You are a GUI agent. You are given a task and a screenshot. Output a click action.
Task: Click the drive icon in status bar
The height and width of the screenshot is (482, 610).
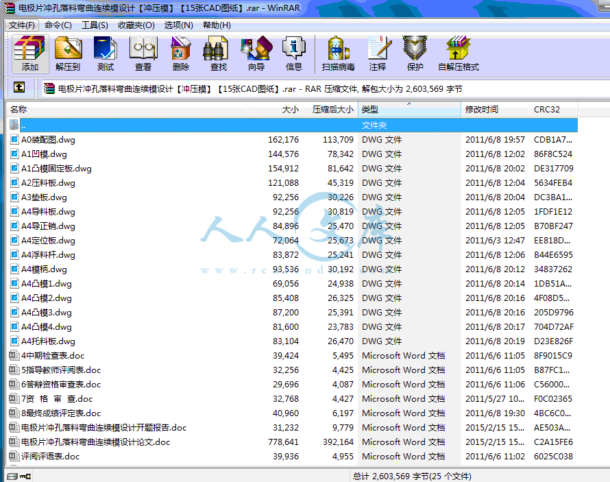[x=12, y=476]
